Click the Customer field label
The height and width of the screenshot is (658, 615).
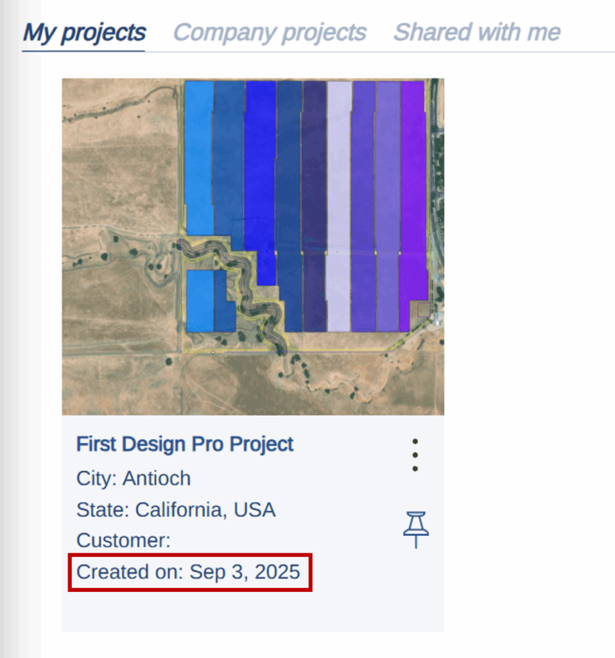124,540
